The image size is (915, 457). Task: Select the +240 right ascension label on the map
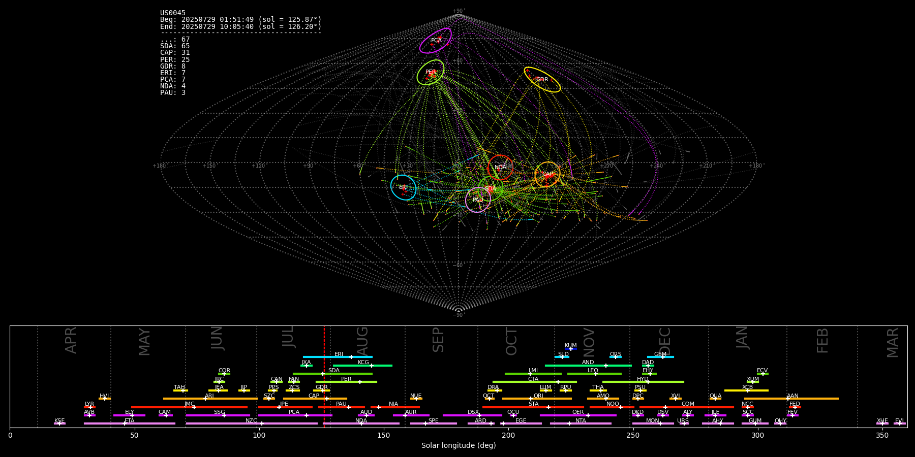pos(656,166)
